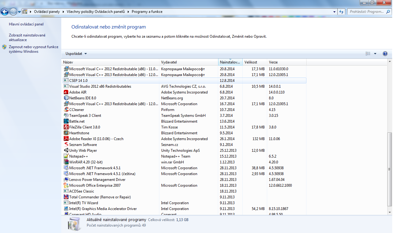Click the Adobe Reader XI icon
The height and width of the screenshot is (233, 402).
pyautogui.click(x=66, y=139)
